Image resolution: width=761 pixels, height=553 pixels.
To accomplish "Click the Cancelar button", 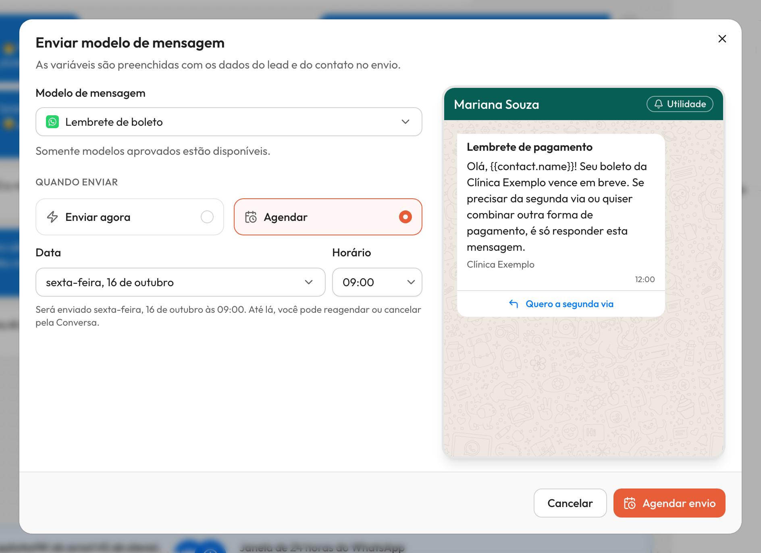I will tap(570, 503).
